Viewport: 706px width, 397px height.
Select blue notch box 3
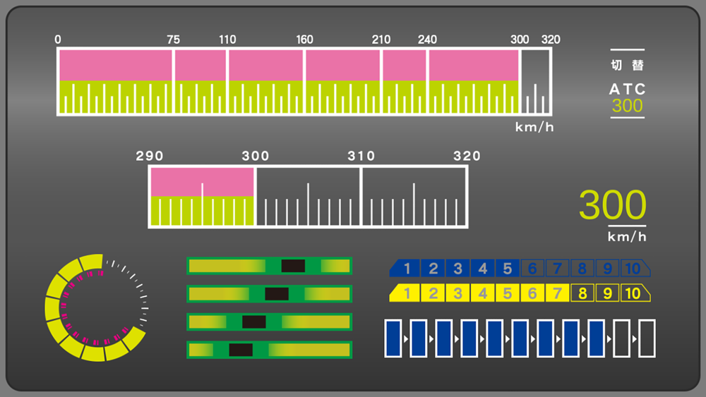(x=457, y=269)
